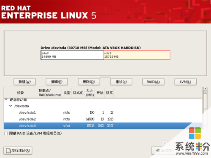Image resolution: width=211 pixels, height=158 pixels.
Task: Sort by the Device (设备) column header
Action: [20, 93]
